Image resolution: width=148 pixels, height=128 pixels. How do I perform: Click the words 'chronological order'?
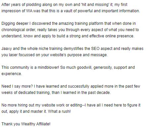point(19,30)
